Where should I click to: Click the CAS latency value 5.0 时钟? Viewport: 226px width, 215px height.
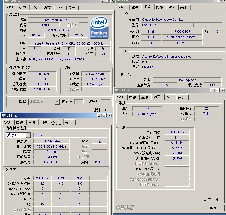(177, 143)
